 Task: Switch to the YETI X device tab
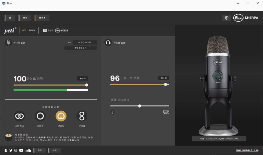[42, 18]
